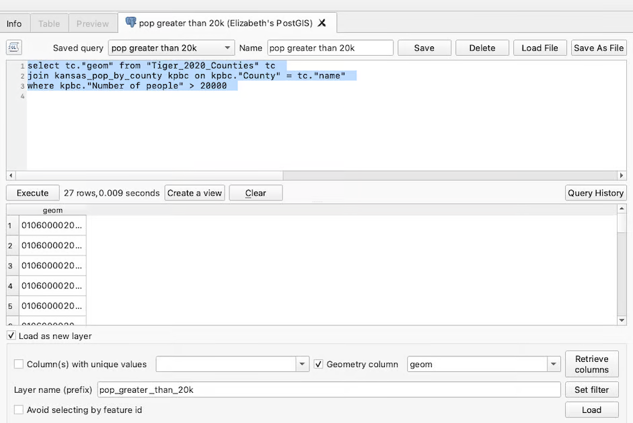Select result row 5 header

tap(13, 306)
